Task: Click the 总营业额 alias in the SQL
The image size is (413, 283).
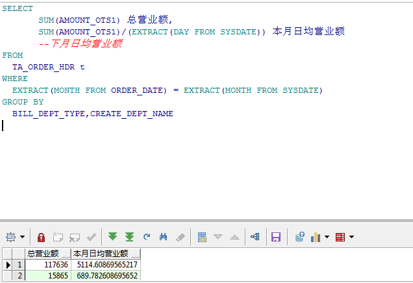Action: [x=147, y=19]
